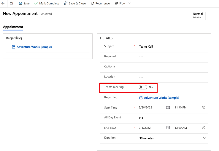Go back using the left arrow icon
The width and height of the screenshot is (219, 151).
tap(3, 3)
